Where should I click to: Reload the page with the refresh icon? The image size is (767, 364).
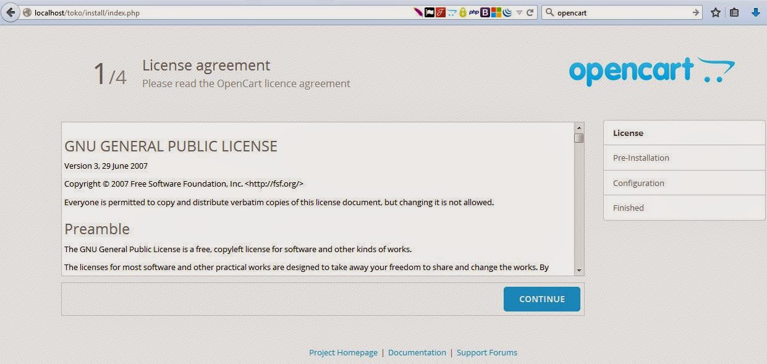point(530,12)
